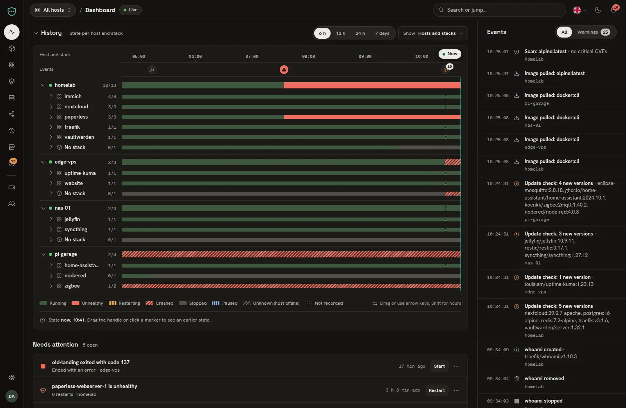
Task: Select the 7 days time range
Action: pos(382,33)
